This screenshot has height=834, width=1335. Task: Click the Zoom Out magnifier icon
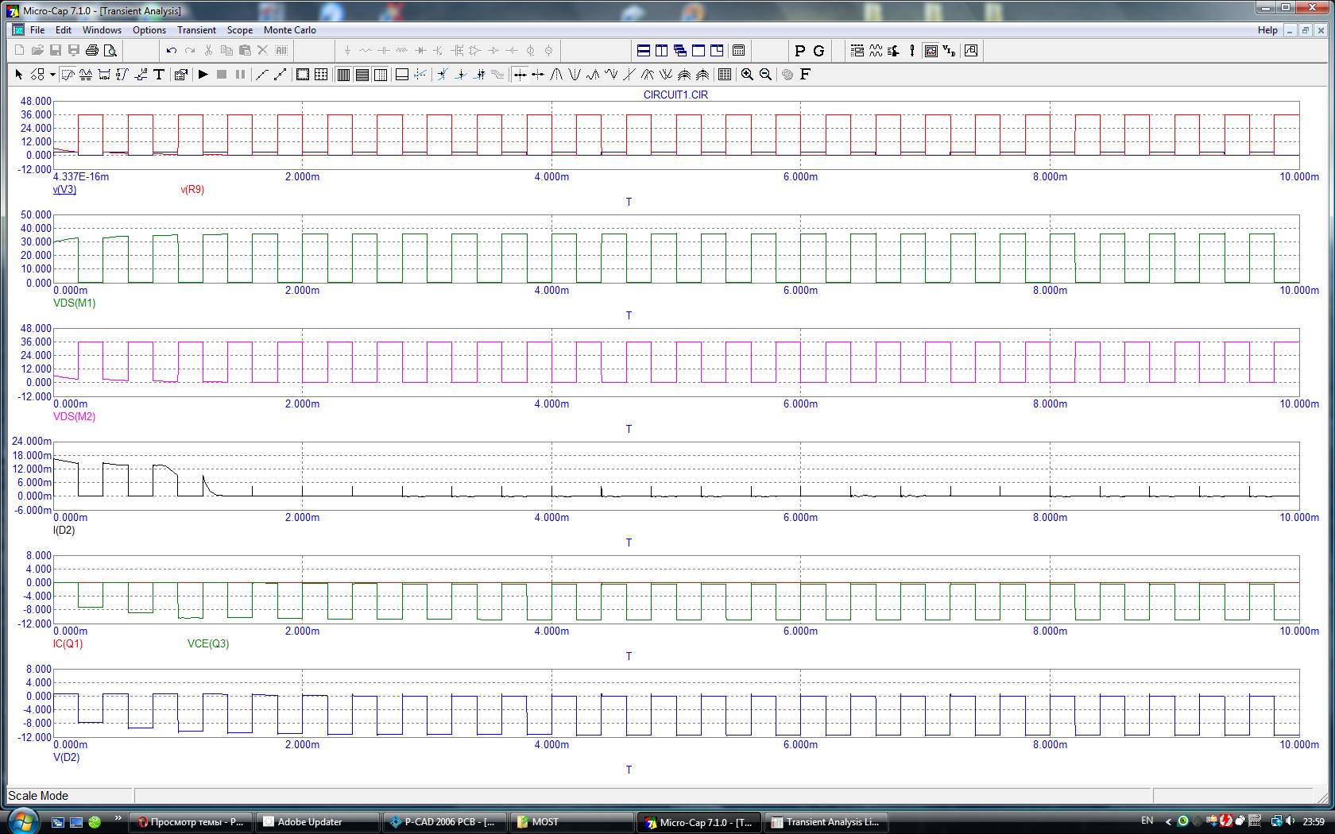pos(765,75)
